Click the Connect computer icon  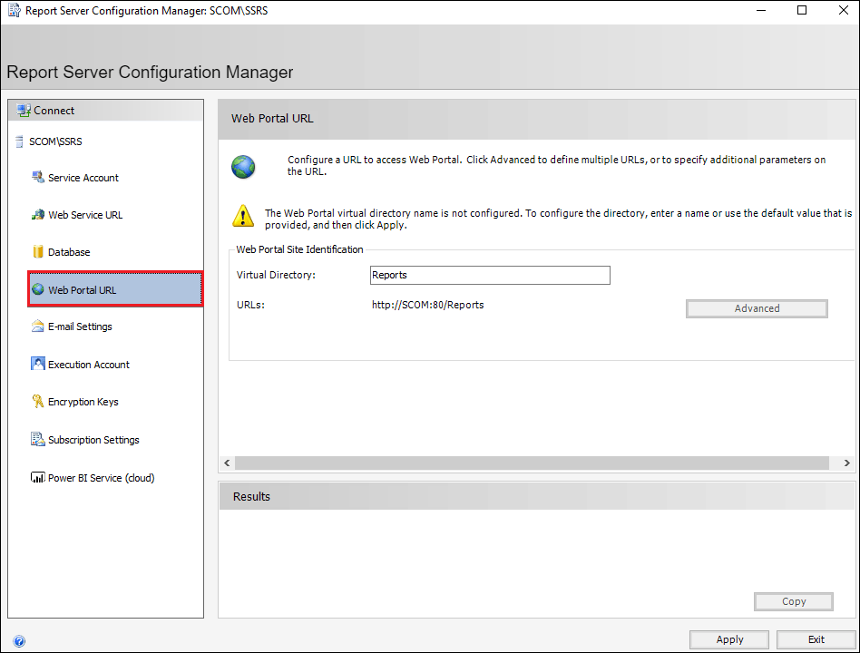point(24,111)
